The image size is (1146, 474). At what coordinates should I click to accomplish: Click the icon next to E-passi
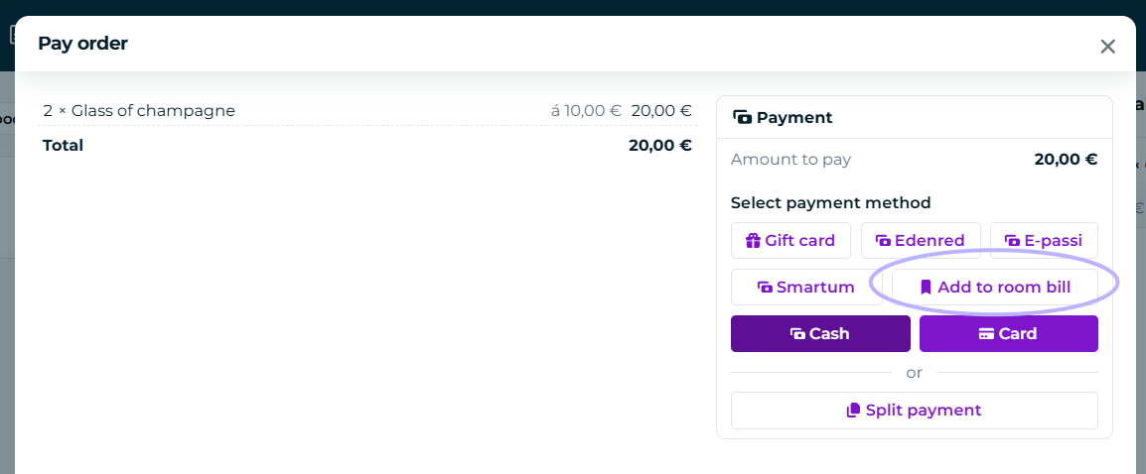(x=1012, y=240)
